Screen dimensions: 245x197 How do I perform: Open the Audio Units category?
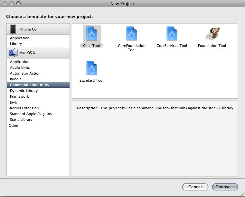pyautogui.click(x=20, y=67)
